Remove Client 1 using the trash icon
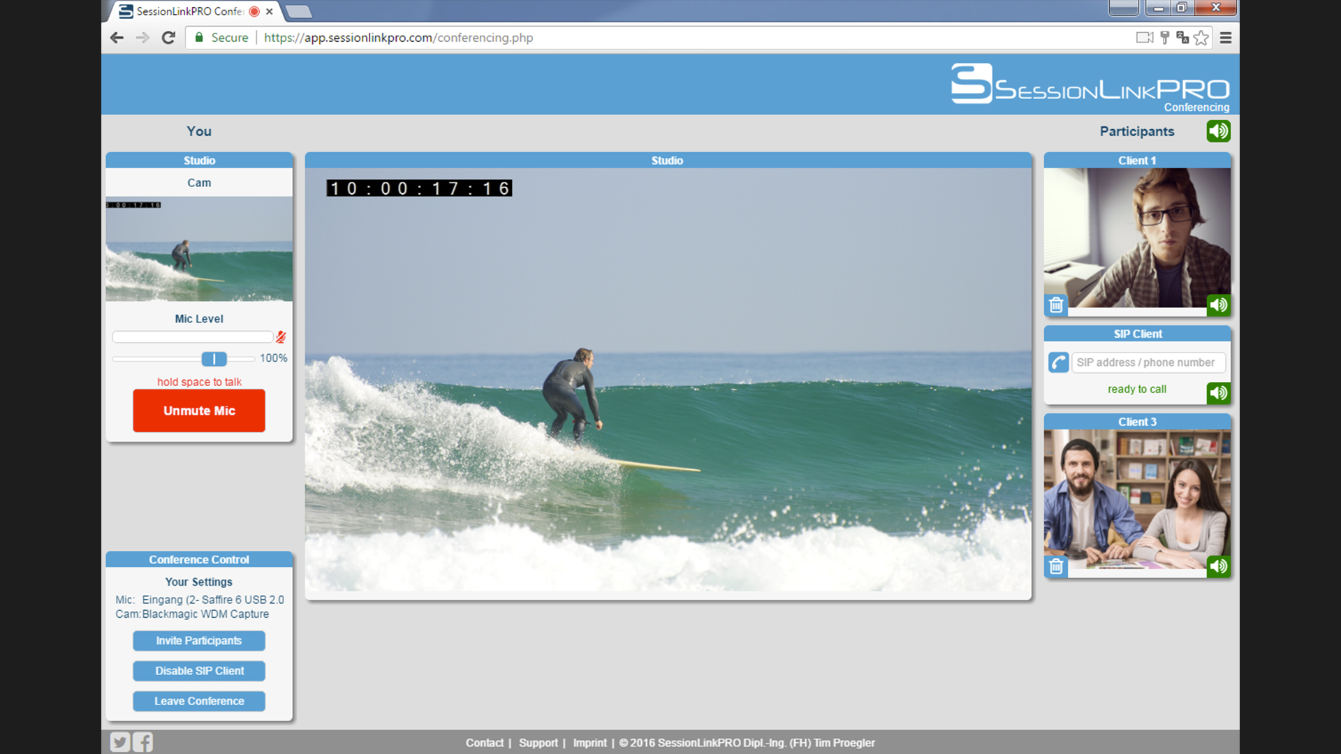This screenshot has width=1341, height=754. (x=1056, y=305)
